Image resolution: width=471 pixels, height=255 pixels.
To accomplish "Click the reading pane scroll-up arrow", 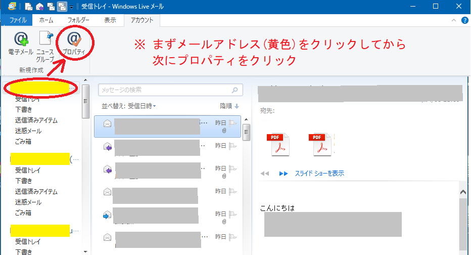I will click(463, 192).
